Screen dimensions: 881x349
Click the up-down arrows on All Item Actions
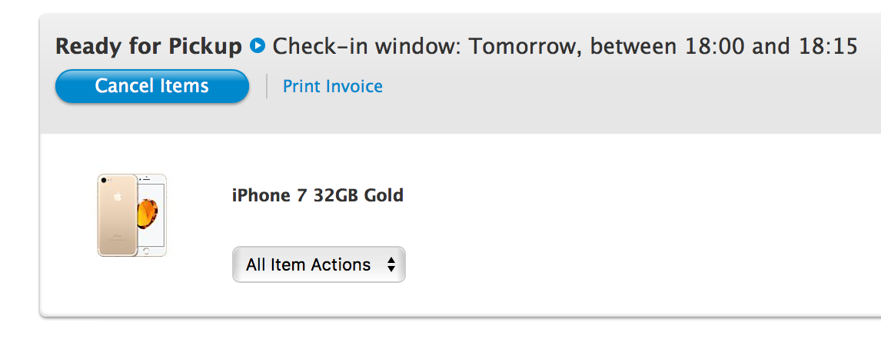tap(391, 264)
